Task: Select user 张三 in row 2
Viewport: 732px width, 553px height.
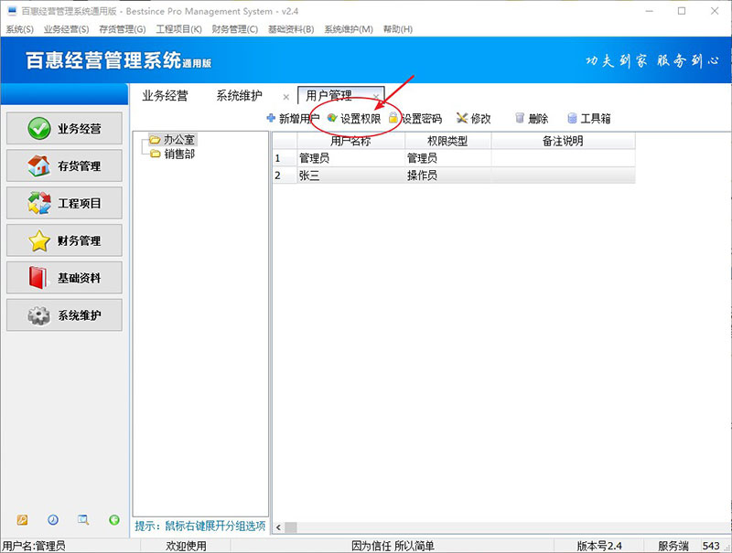Action: point(350,175)
